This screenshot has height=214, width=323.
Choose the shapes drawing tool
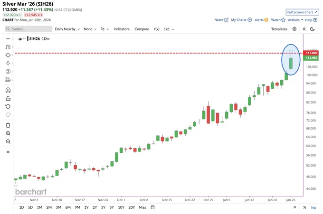[x=8, y=55]
